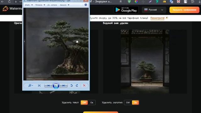
Task: Open the purple feather extension icon
Action: point(150,2)
